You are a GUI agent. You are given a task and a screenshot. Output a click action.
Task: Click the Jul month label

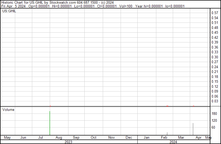40,137
